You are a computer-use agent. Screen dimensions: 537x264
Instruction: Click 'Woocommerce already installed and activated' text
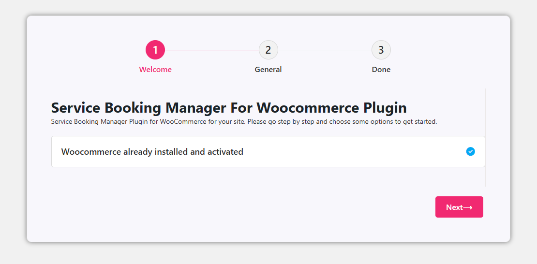tap(152, 152)
